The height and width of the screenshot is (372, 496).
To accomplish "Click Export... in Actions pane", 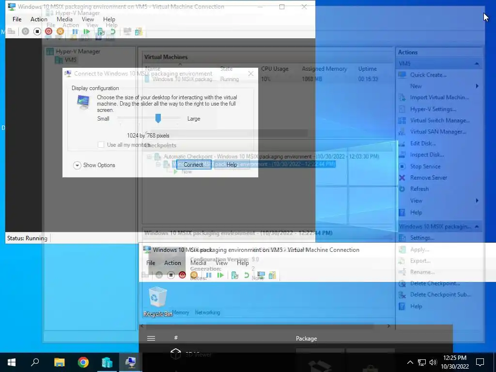I will click(420, 261).
